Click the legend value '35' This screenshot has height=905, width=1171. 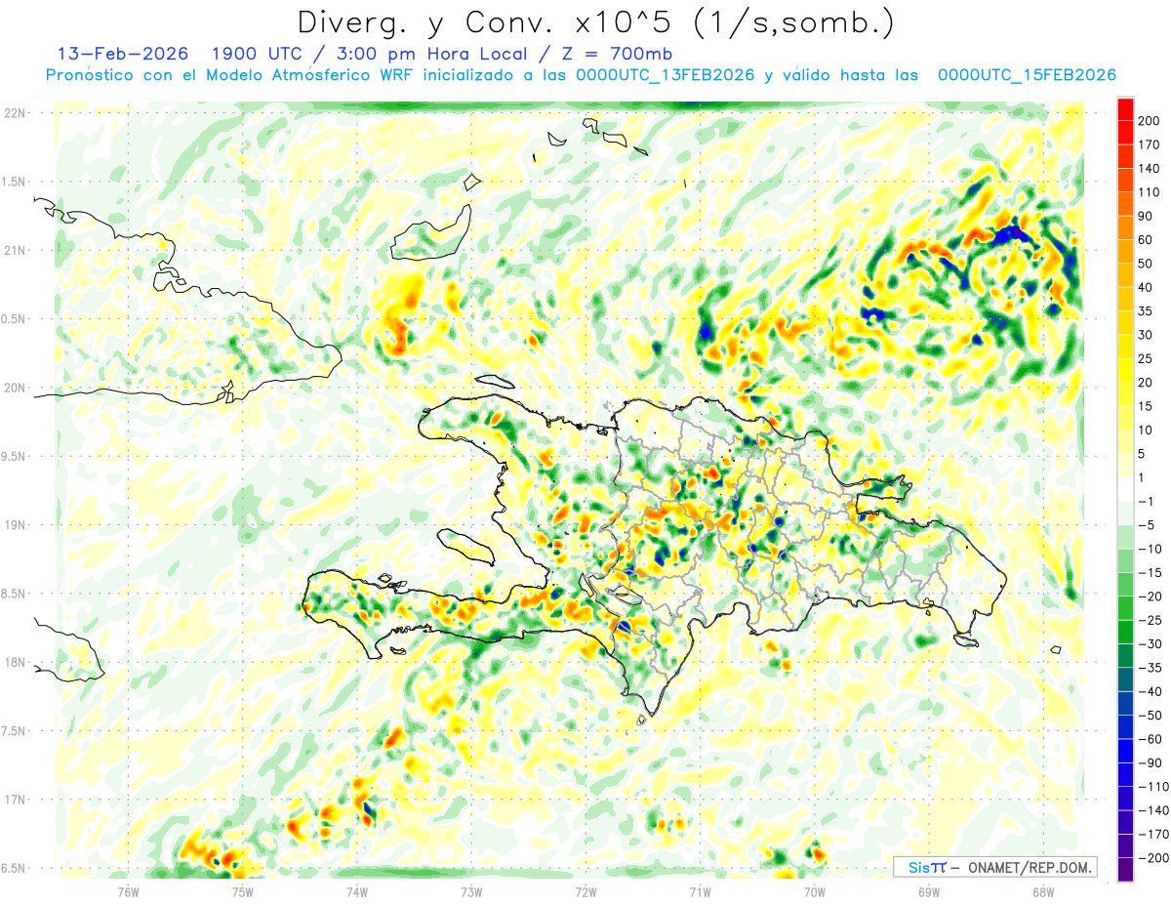[x=1147, y=311]
